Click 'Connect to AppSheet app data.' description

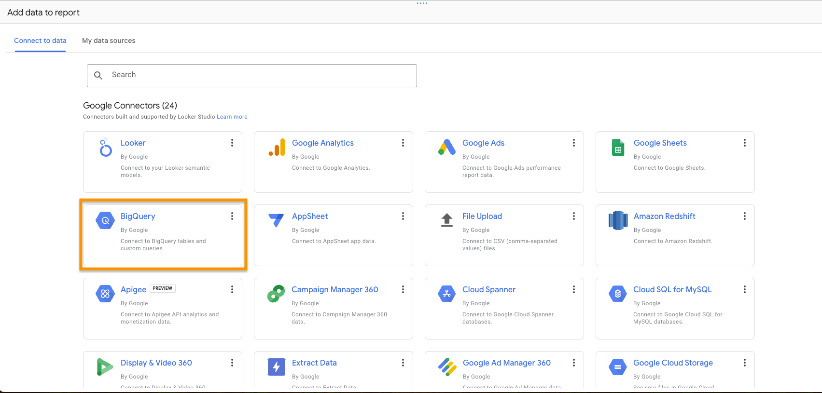click(x=334, y=241)
